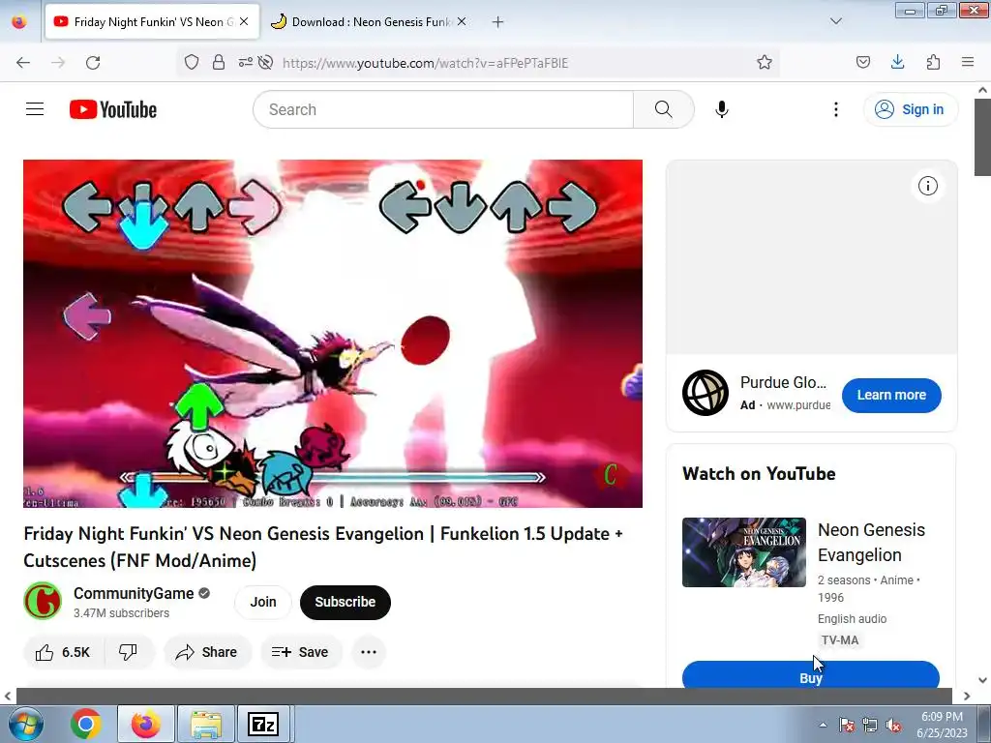The width and height of the screenshot is (991, 743).
Task: Open 7-Zip from the taskbar
Action: 264,724
